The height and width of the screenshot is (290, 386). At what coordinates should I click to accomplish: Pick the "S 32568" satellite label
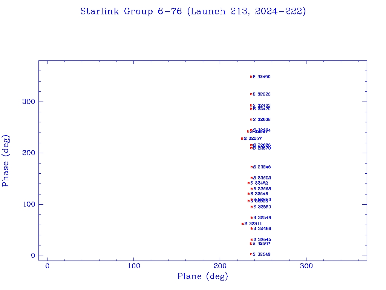tap(262, 189)
